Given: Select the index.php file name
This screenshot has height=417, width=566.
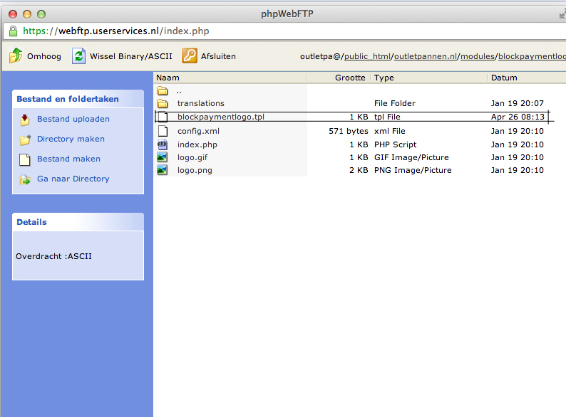Looking at the screenshot, I should point(197,144).
